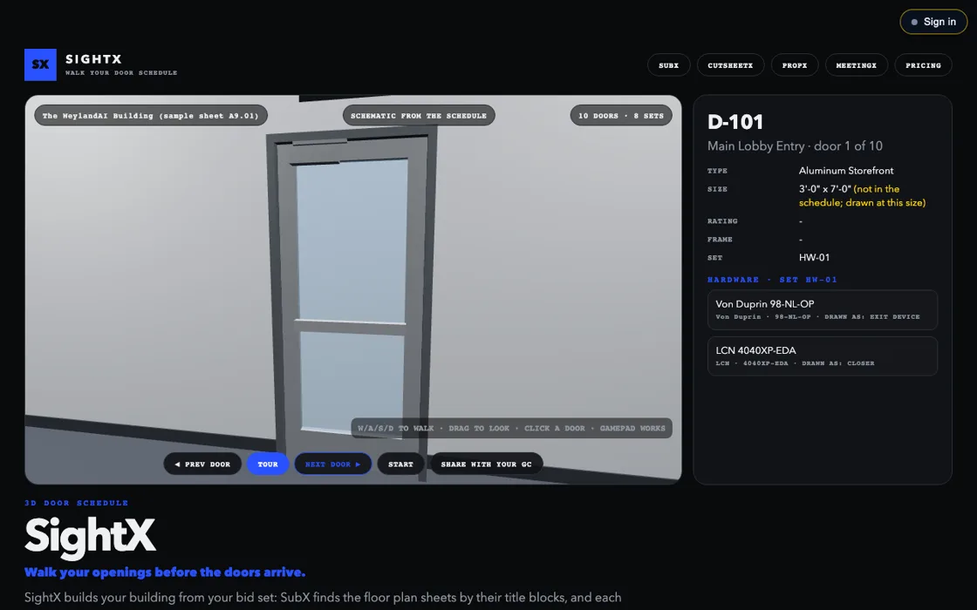Share with your GC button
The image size is (977, 610).
486,464
